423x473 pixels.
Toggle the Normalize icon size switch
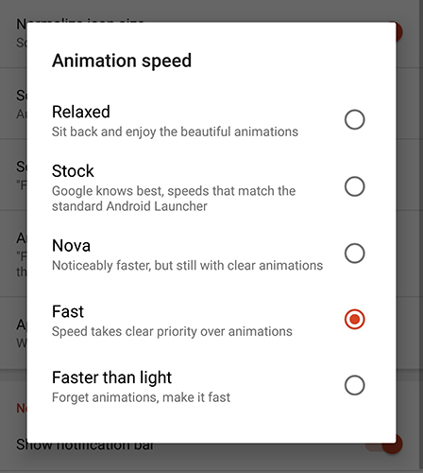[398, 31]
